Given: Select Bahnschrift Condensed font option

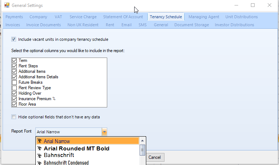Looking at the screenshot, I should coord(88,162).
